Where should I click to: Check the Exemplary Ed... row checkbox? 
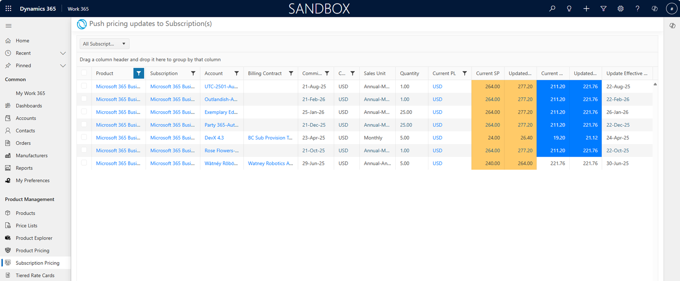pyautogui.click(x=84, y=112)
